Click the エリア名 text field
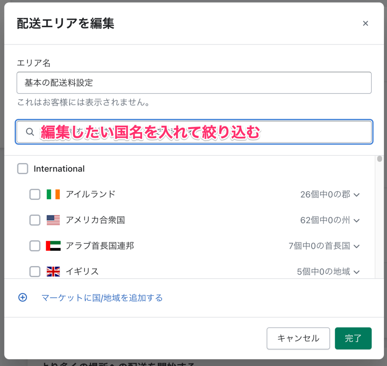This screenshot has width=387, height=366. (194, 83)
